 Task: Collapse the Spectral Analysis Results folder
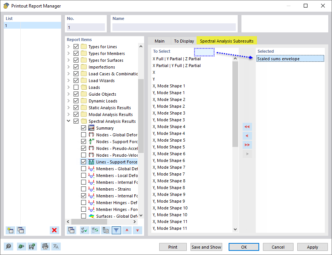pos(68,121)
